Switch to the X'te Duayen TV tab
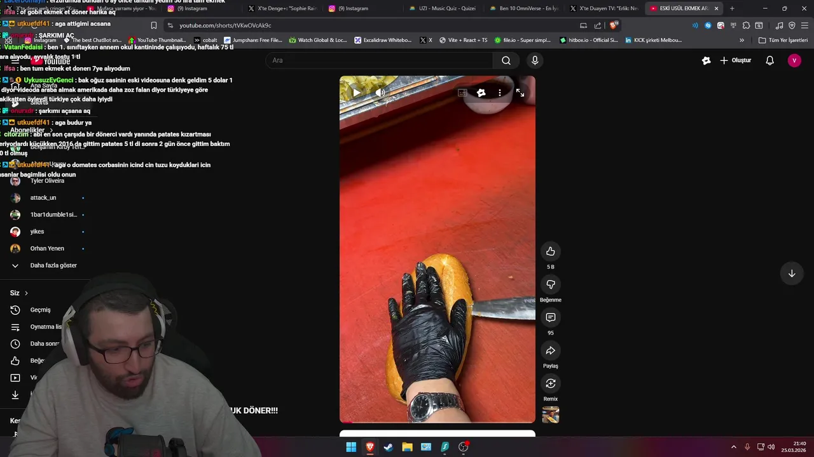814x457 pixels. (x=604, y=8)
